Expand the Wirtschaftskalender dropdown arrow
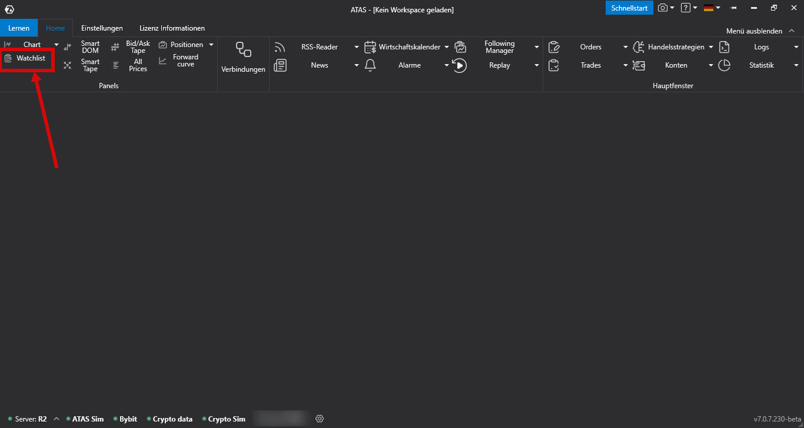Screen dimensions: 804x428 447,47
